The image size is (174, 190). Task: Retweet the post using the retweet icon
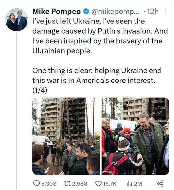[x=67, y=184]
